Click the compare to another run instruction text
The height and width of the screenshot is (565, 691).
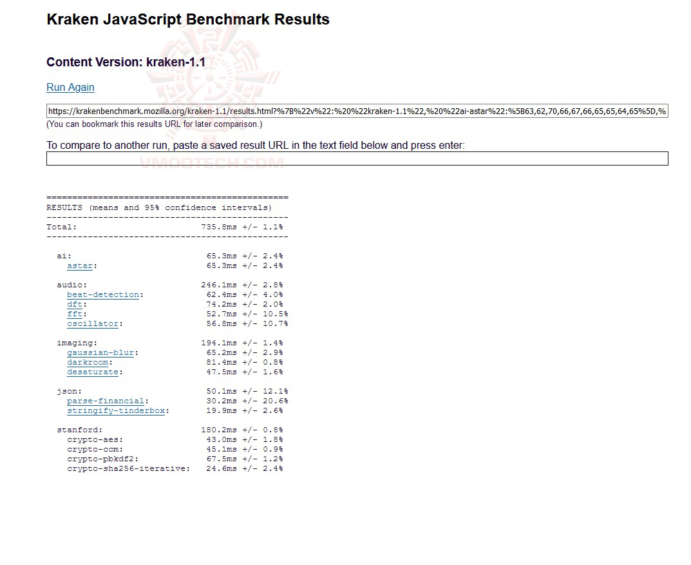(x=256, y=146)
